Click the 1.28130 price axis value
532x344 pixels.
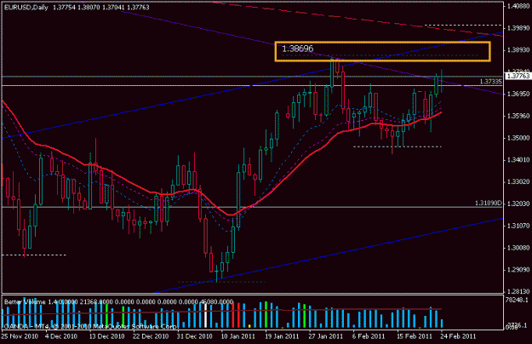pyautogui.click(x=518, y=291)
